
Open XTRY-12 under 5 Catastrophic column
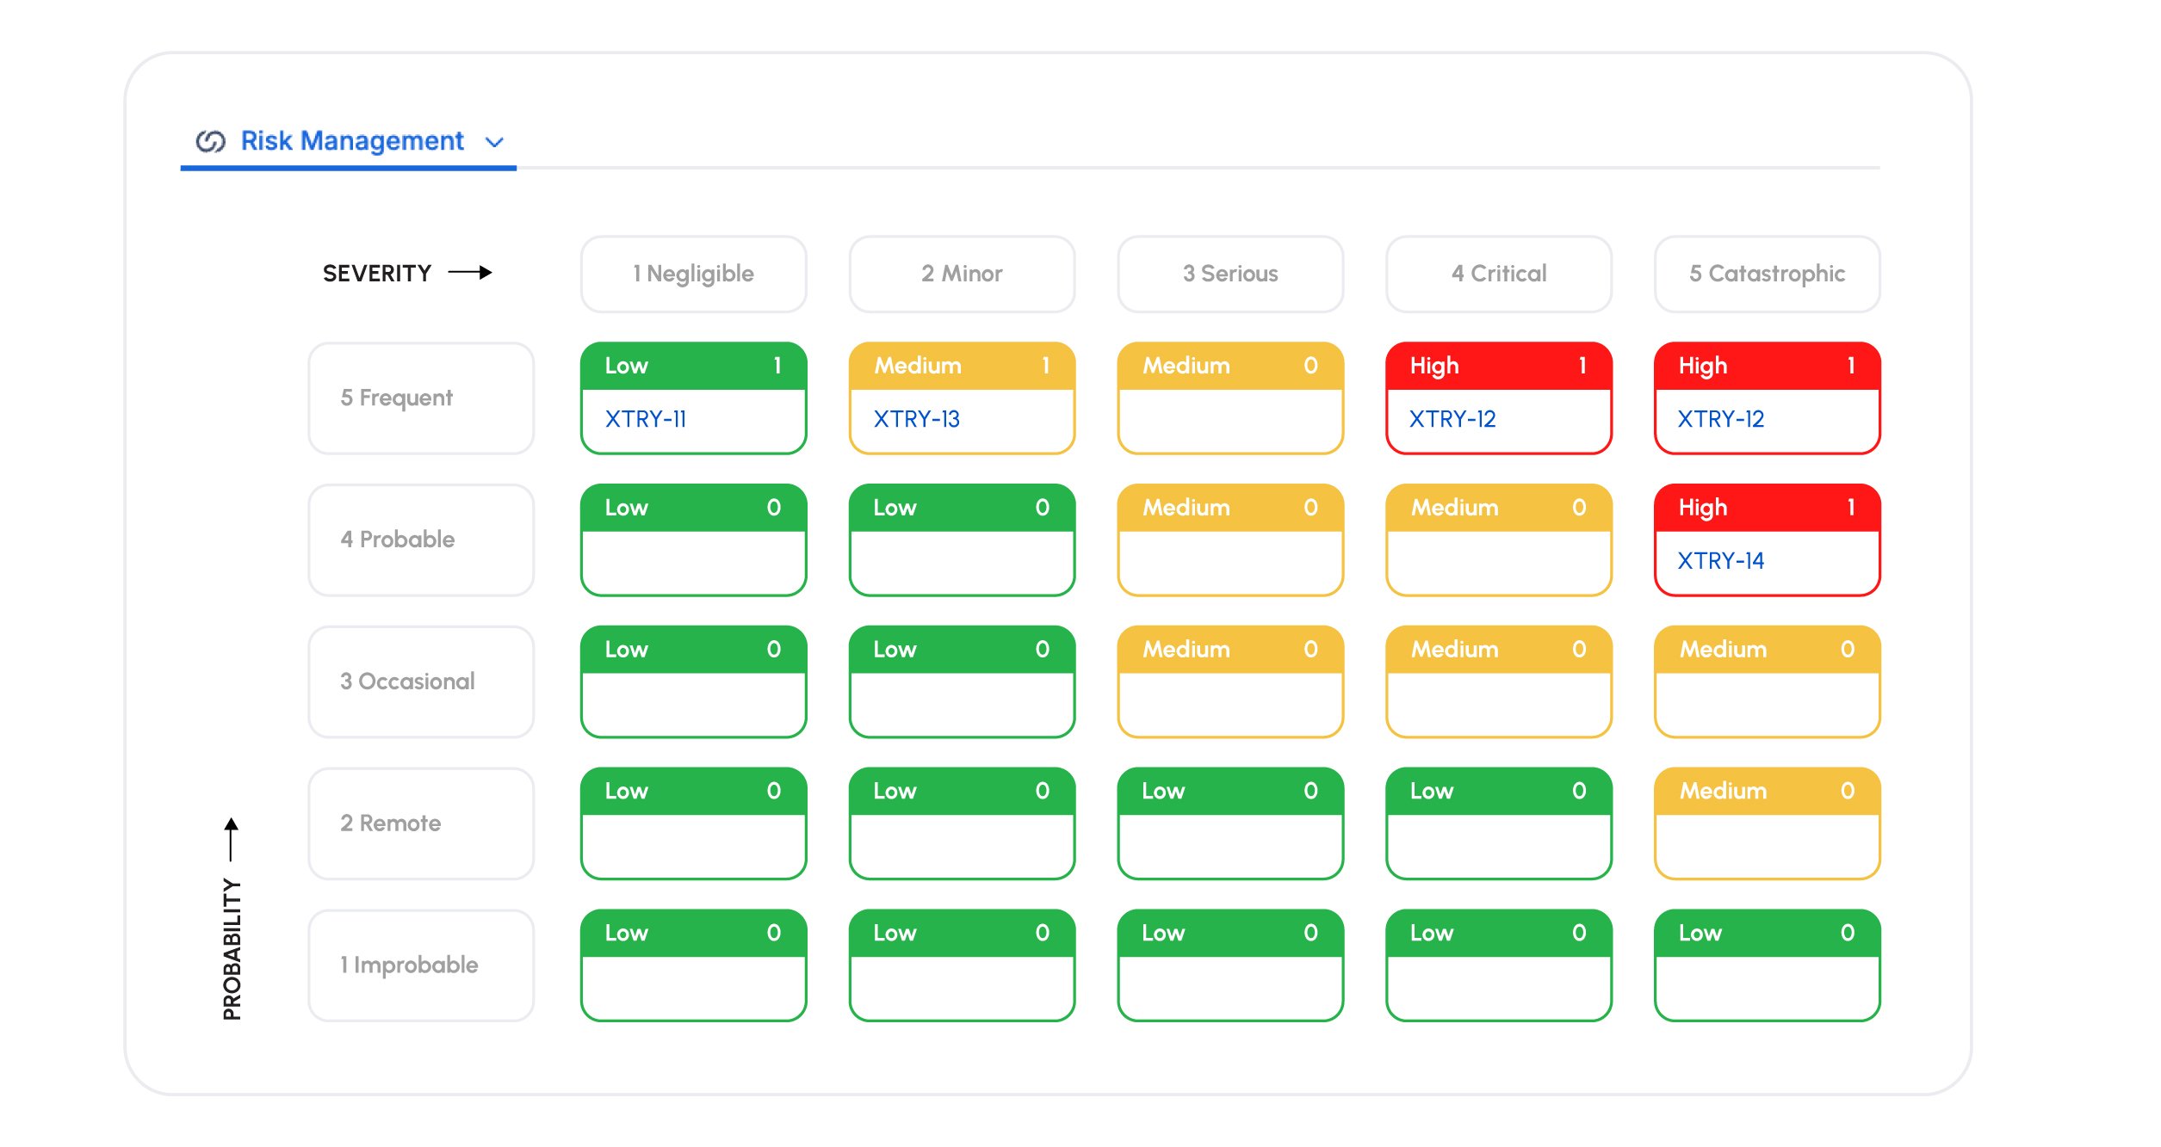pos(1721,419)
